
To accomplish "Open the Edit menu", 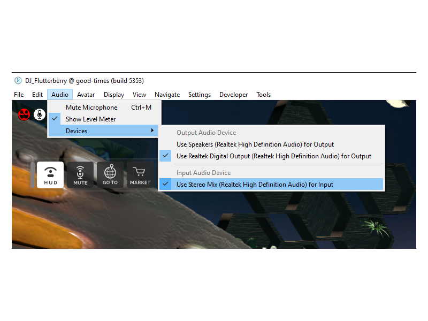I will tap(37, 95).
